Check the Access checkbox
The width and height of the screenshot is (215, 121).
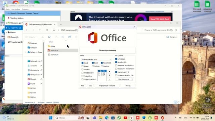[82, 66]
